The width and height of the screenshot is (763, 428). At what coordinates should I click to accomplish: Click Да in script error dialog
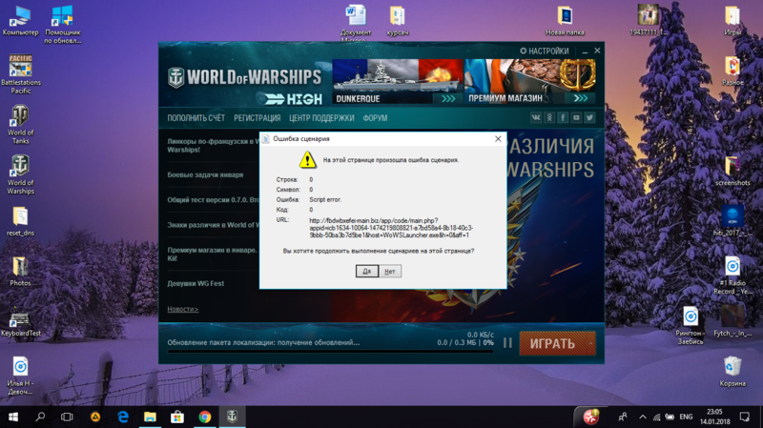click(x=367, y=272)
